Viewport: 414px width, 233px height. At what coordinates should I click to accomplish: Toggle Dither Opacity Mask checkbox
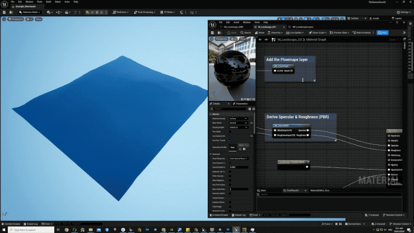click(230, 176)
